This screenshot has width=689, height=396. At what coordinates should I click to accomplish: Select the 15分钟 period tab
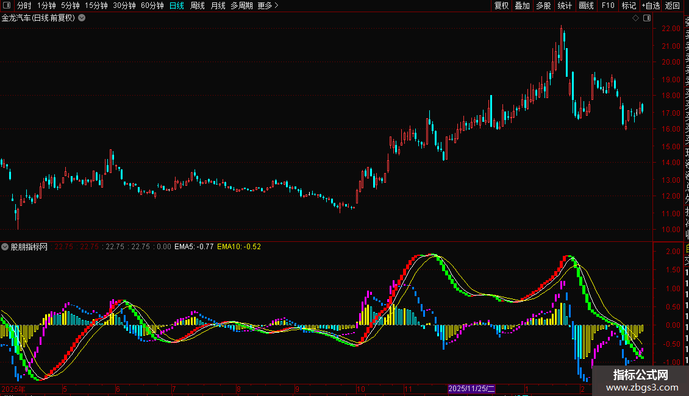96,5
